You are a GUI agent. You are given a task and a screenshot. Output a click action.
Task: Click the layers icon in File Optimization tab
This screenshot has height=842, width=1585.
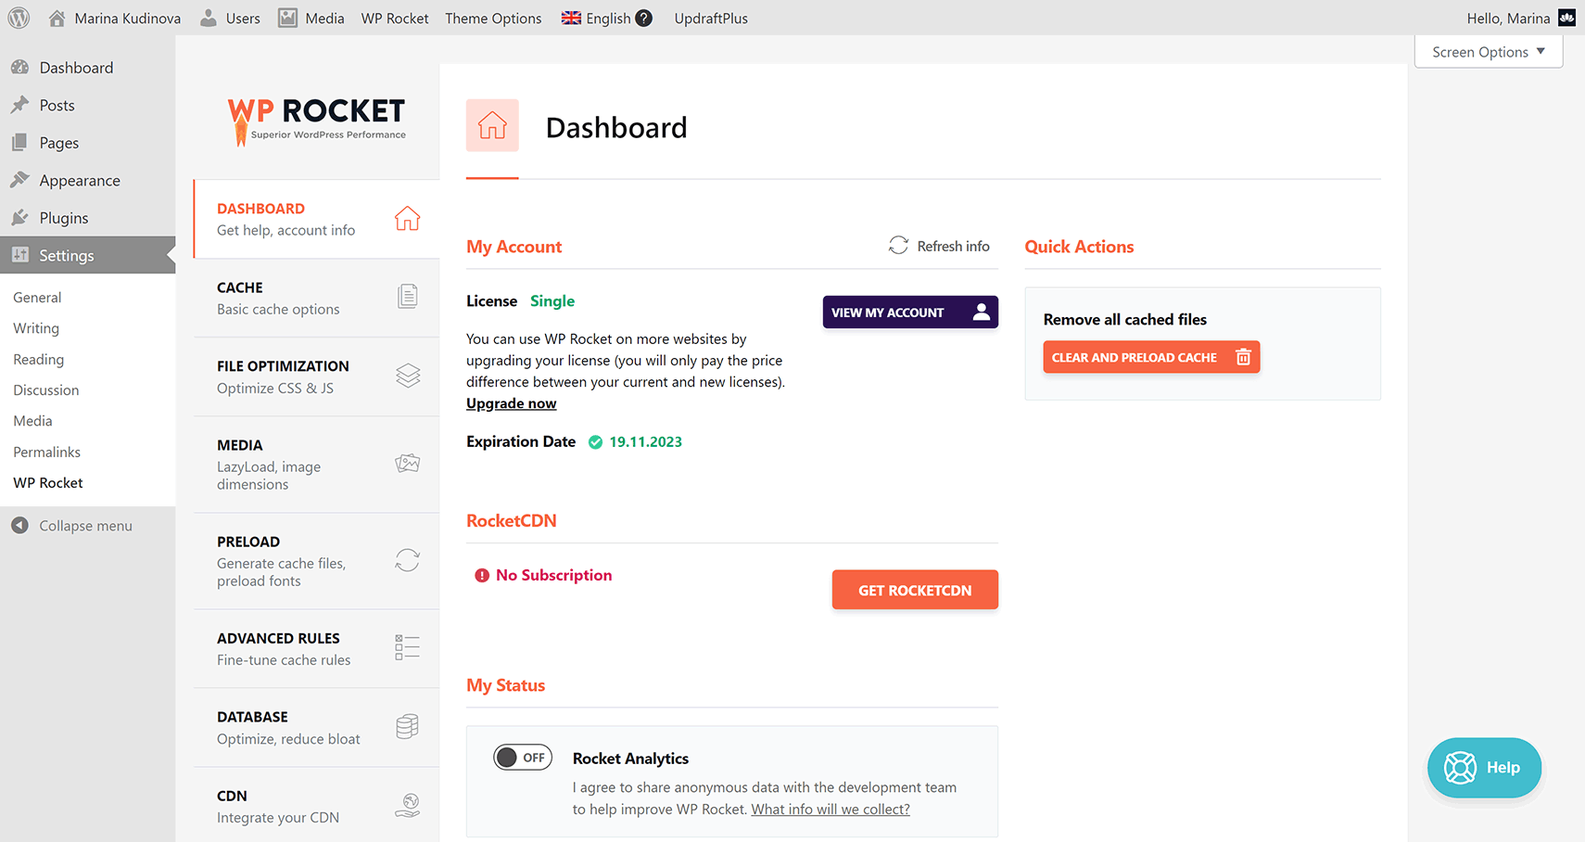coord(408,376)
